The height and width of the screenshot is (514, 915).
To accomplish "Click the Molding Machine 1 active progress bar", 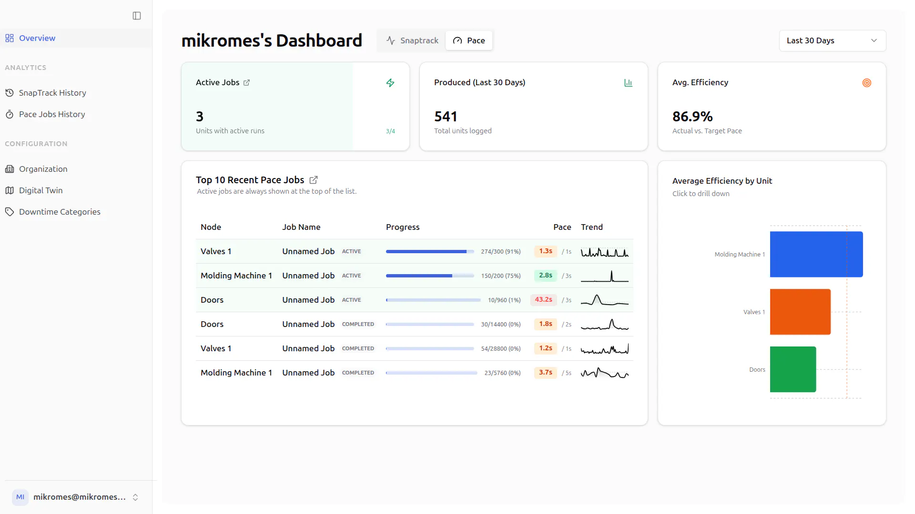I will point(430,276).
